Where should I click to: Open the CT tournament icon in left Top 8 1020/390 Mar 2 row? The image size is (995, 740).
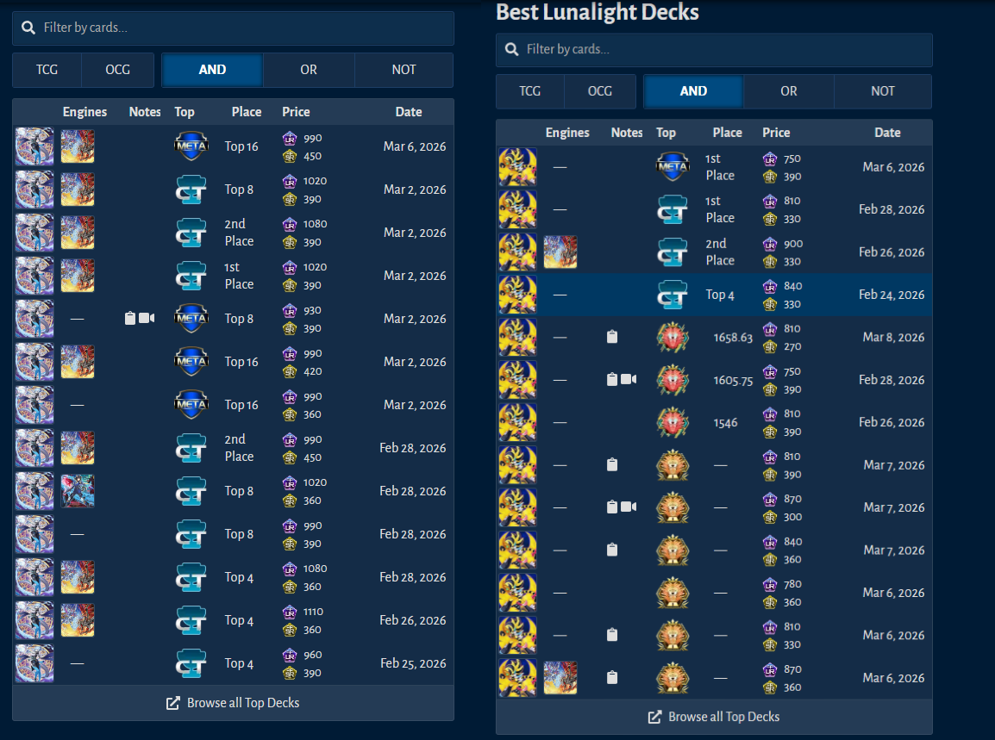[x=191, y=190]
